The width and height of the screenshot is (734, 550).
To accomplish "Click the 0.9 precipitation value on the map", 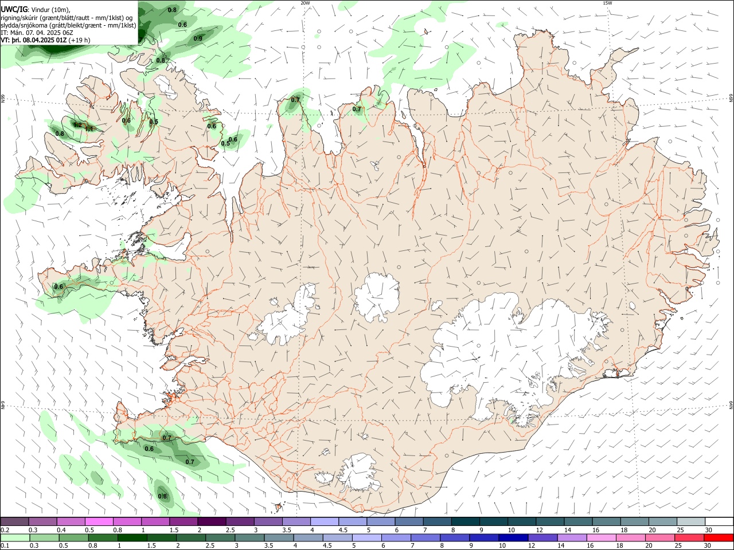I will click(x=198, y=38).
